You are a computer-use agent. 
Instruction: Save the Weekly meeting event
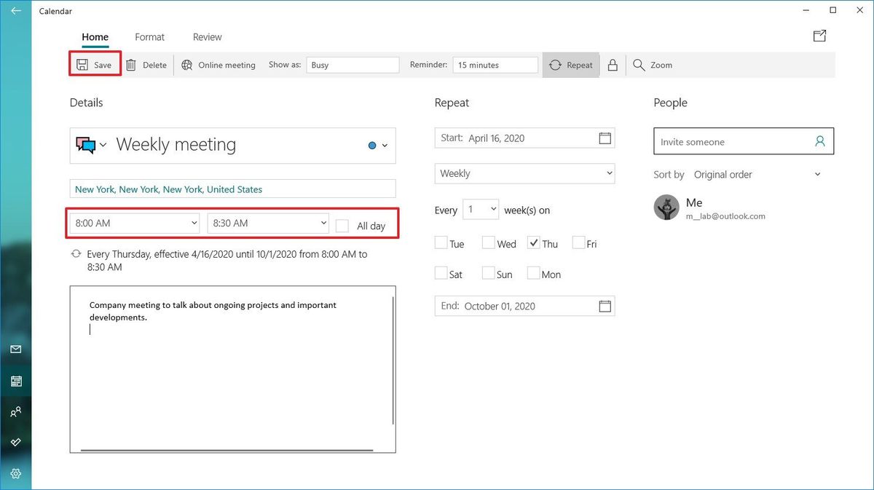(94, 65)
